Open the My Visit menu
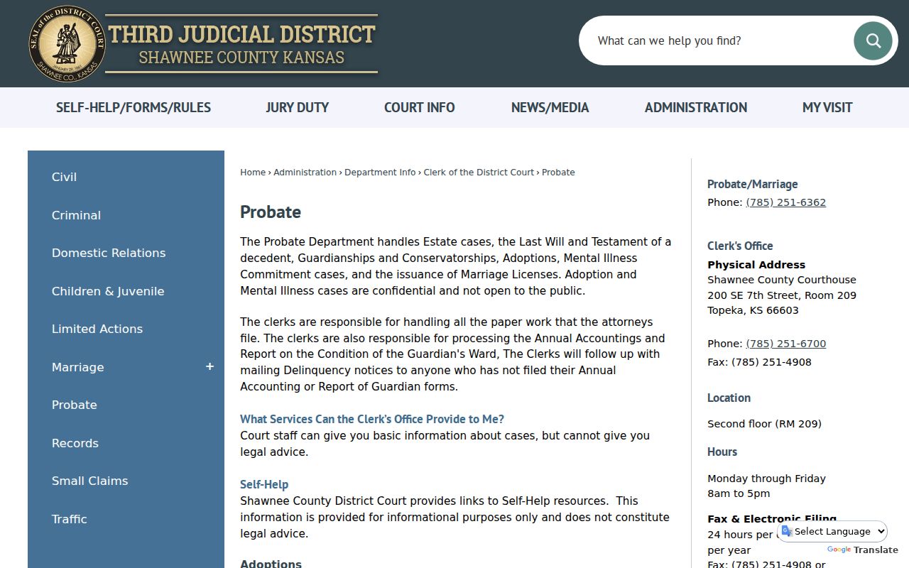The image size is (909, 568). coord(827,107)
